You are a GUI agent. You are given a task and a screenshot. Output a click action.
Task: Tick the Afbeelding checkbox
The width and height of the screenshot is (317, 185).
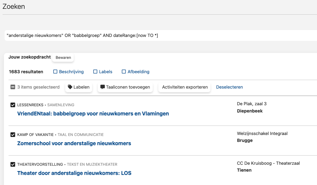tap(124, 72)
